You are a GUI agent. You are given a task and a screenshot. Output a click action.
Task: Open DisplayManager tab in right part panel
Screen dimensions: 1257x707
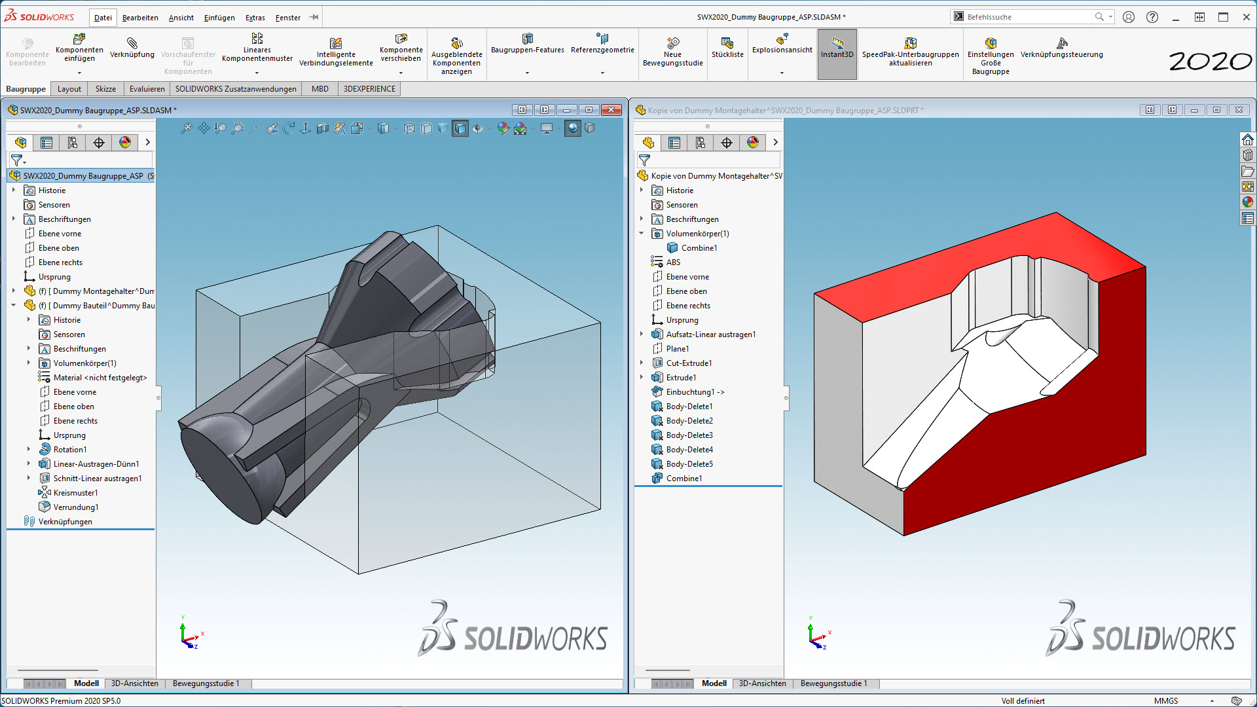point(753,143)
